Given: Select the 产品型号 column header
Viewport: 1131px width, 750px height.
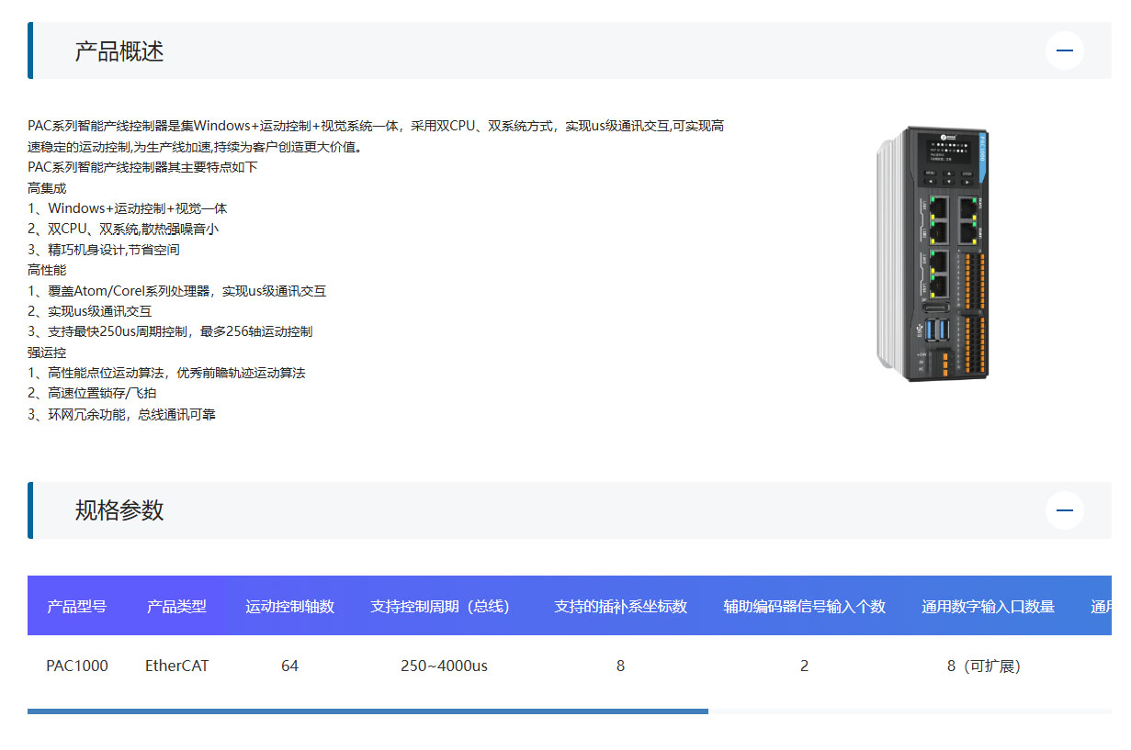Looking at the screenshot, I should [x=76, y=606].
